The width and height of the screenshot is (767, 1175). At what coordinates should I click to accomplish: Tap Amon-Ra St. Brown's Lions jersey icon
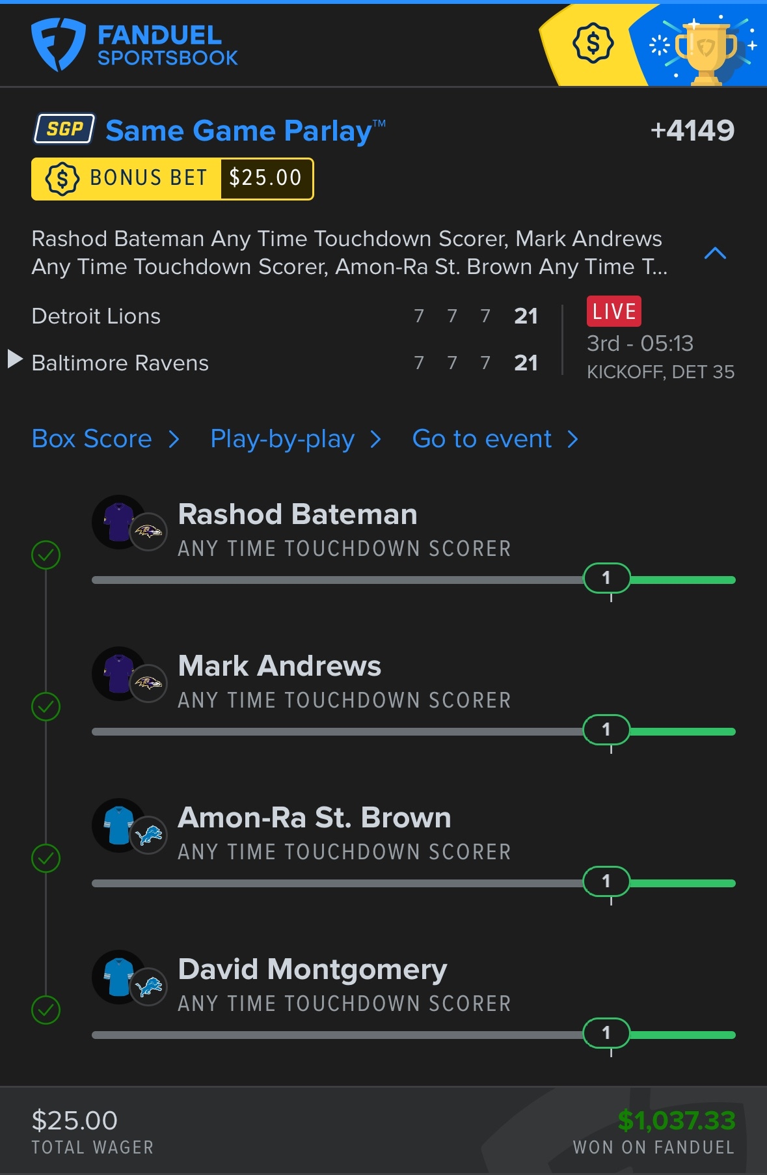point(120,825)
